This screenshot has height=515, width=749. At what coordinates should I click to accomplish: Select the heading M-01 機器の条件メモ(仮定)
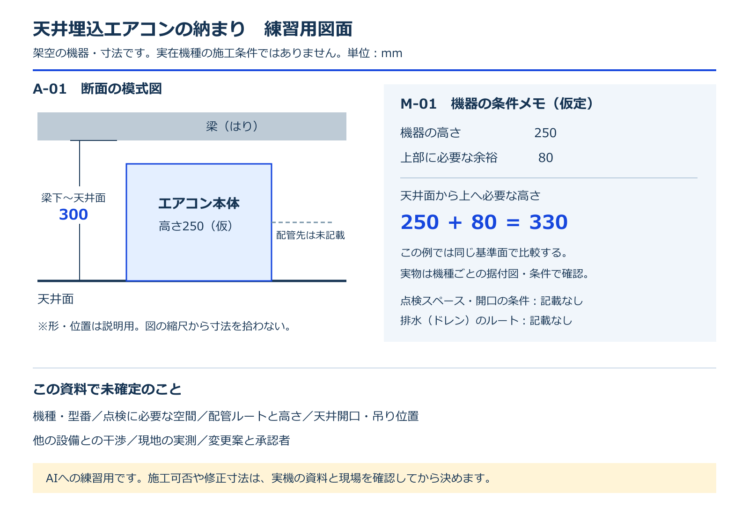497,103
